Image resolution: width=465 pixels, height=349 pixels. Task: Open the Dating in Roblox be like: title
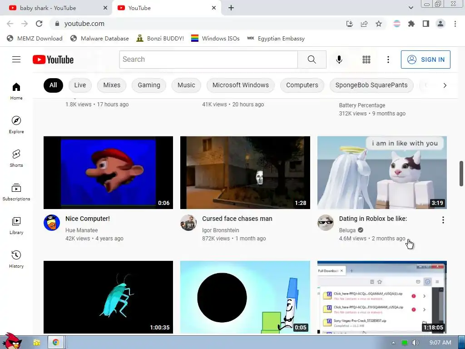point(373,219)
